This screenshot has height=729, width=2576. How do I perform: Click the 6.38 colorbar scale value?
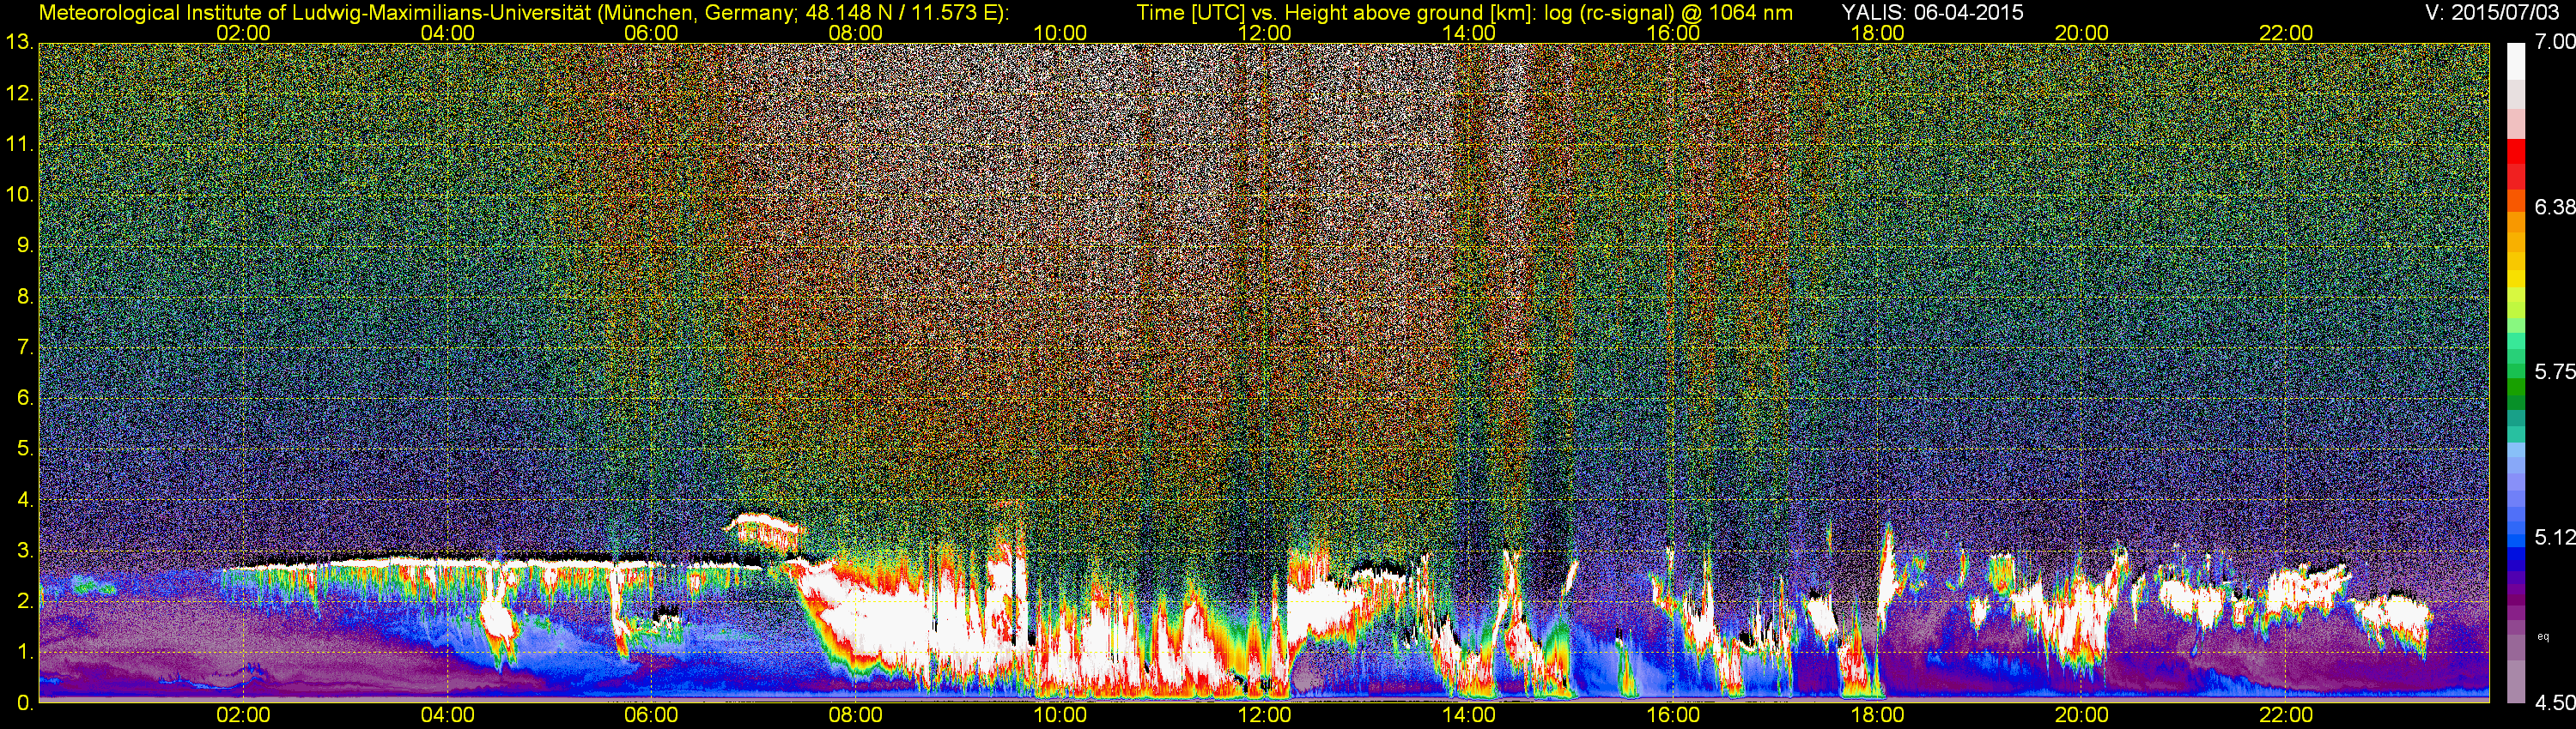pos(2554,207)
